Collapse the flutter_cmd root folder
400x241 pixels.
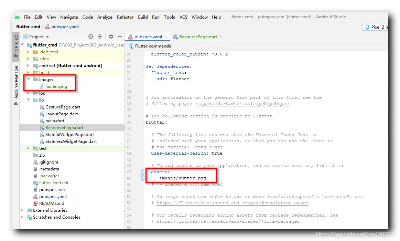(x=22, y=45)
